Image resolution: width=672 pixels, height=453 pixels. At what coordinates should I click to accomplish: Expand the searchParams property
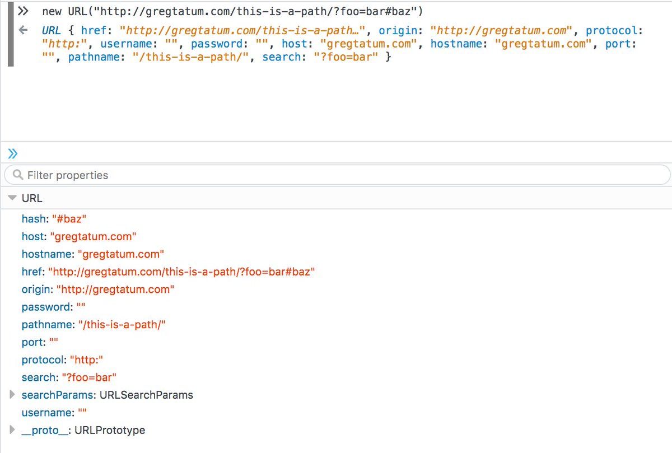click(x=13, y=395)
